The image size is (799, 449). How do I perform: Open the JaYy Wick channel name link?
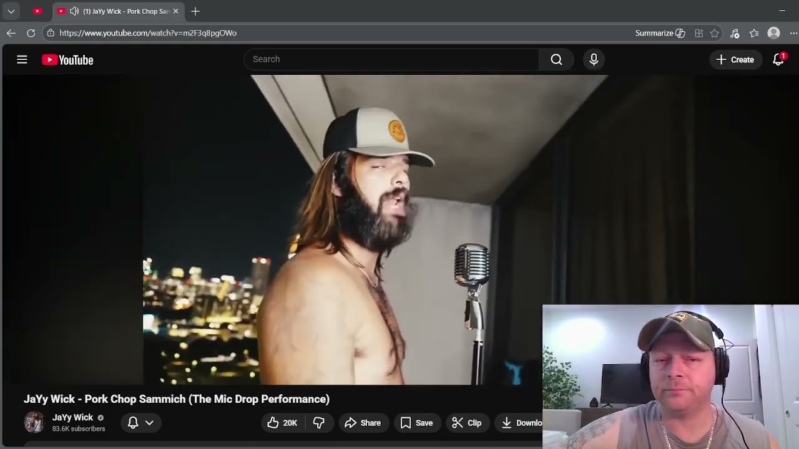(x=72, y=417)
